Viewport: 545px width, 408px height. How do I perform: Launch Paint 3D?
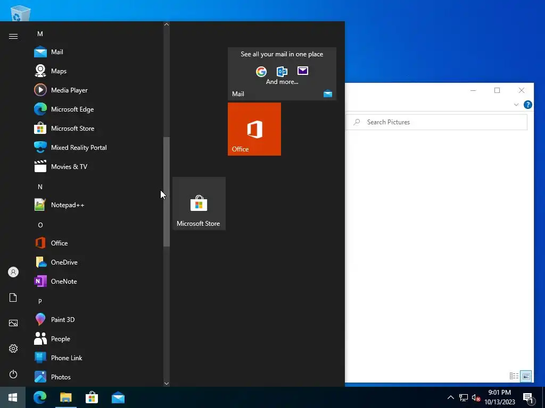pyautogui.click(x=97, y=319)
